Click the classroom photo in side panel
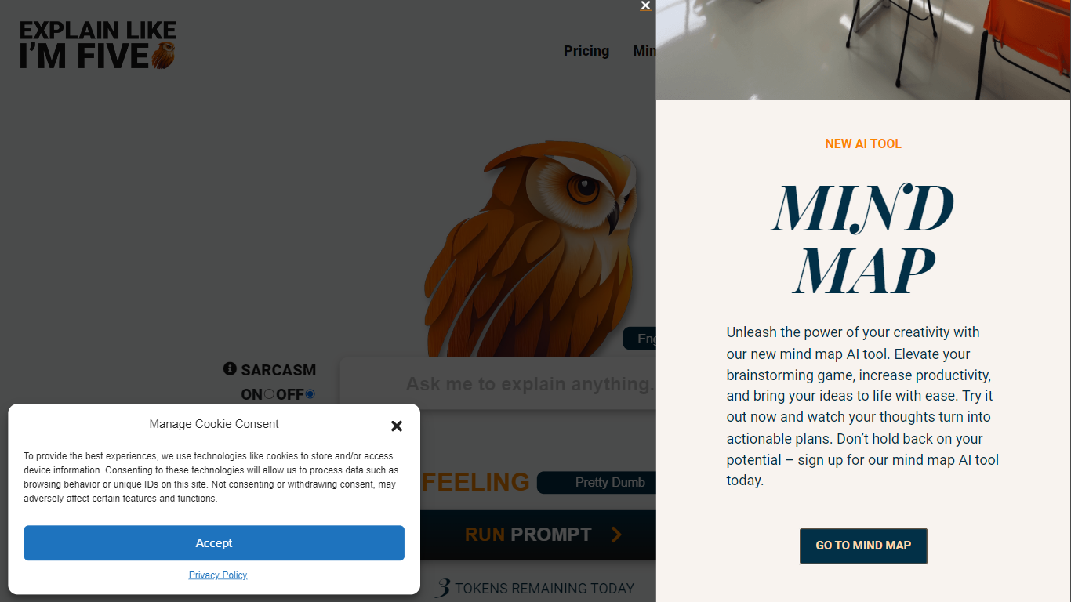Viewport: 1071px width, 602px height. (863, 50)
